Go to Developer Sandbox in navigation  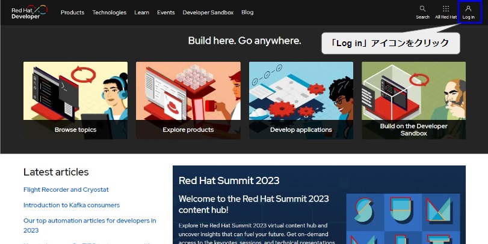[208, 13]
